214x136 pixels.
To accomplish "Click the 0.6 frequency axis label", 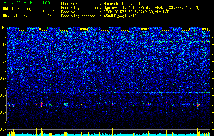I will (x=3, y=129).
